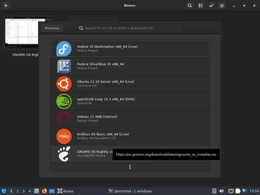
Task: Switch to list view in Boxes header
Action: click(x=201, y=6)
